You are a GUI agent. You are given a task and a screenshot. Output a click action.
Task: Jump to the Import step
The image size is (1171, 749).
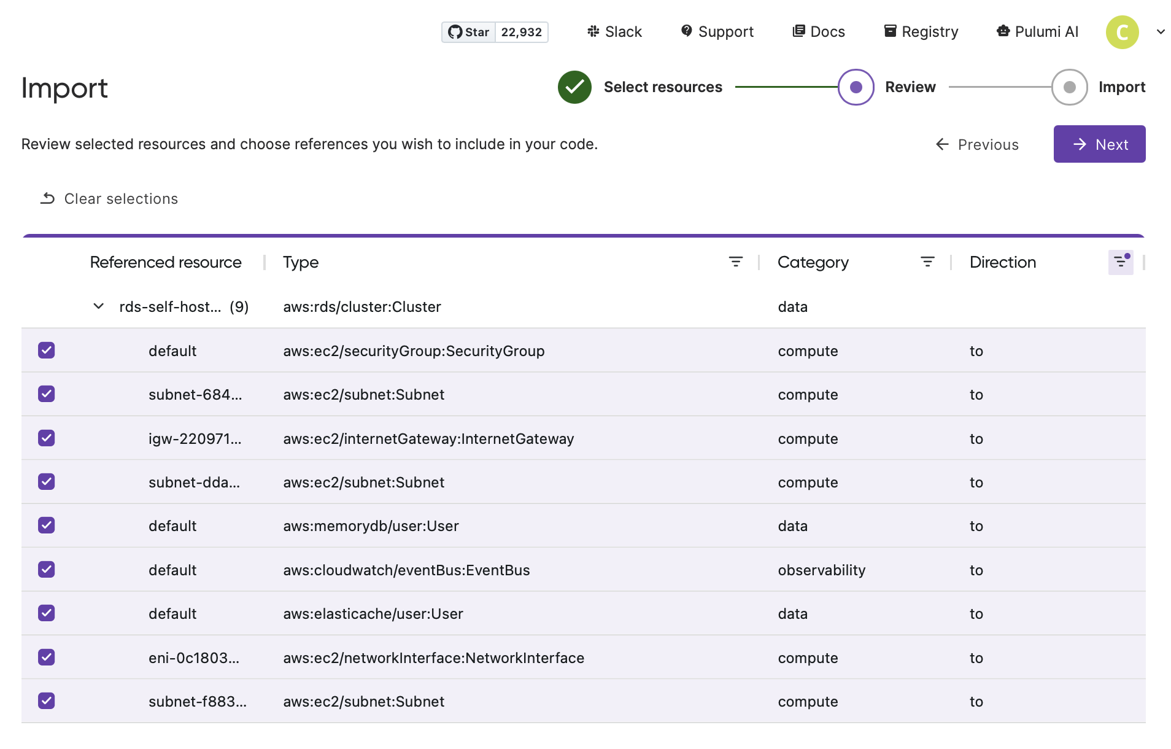[1069, 87]
